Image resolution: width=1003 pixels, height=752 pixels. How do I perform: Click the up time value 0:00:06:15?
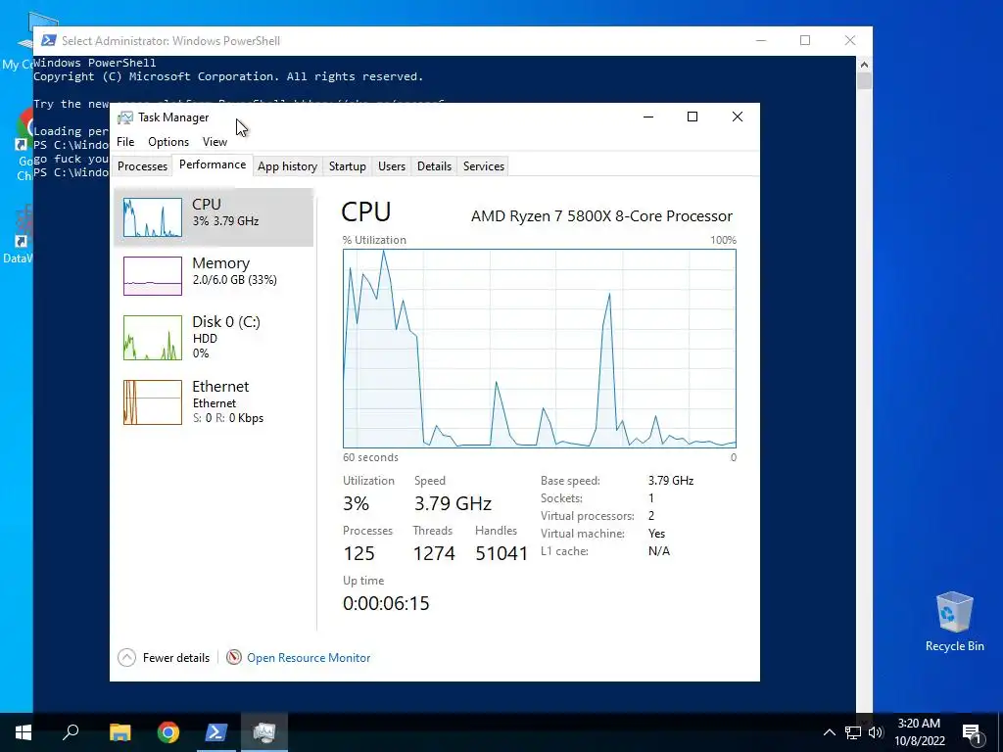pyautogui.click(x=386, y=603)
